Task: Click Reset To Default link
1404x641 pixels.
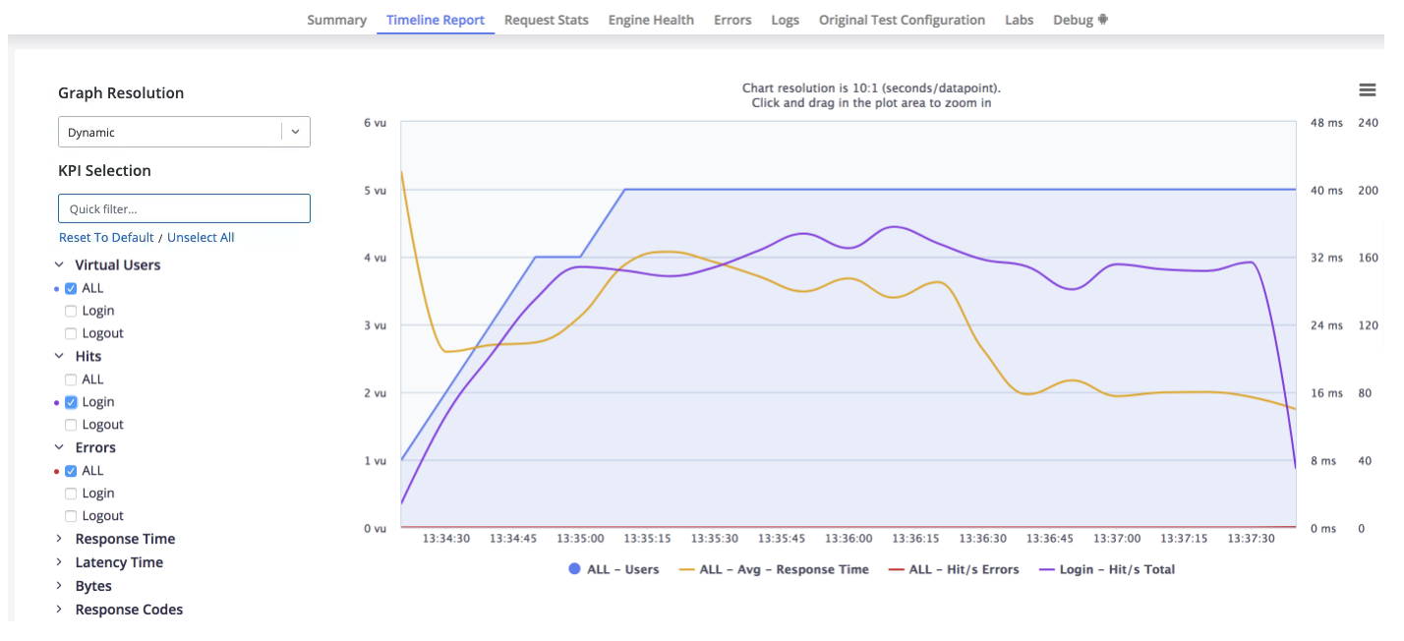Action: point(106,237)
